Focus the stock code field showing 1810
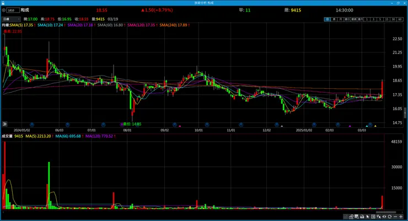The height and width of the screenshot is (221, 408). pyautogui.click(x=13, y=10)
